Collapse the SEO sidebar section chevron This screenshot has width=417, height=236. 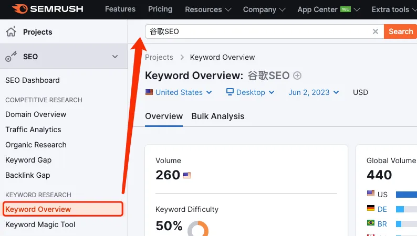coord(115,57)
